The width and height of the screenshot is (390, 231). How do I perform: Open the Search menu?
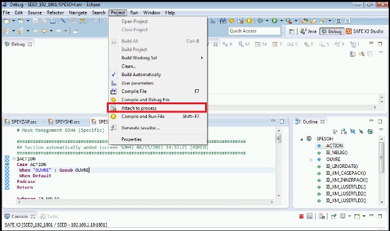pos(99,12)
